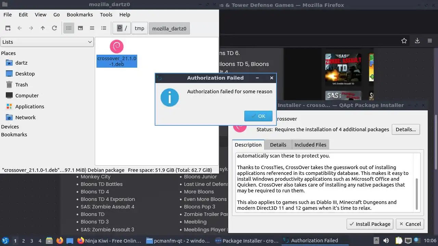Screen dimensions: 438x246
Task: Switch to thumbnail view mode
Action: point(80,28)
